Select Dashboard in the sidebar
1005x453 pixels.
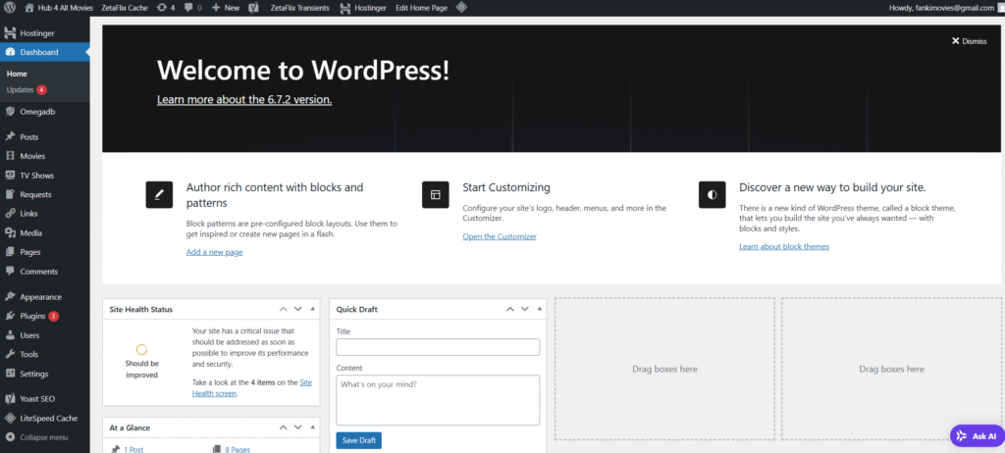pos(45,53)
